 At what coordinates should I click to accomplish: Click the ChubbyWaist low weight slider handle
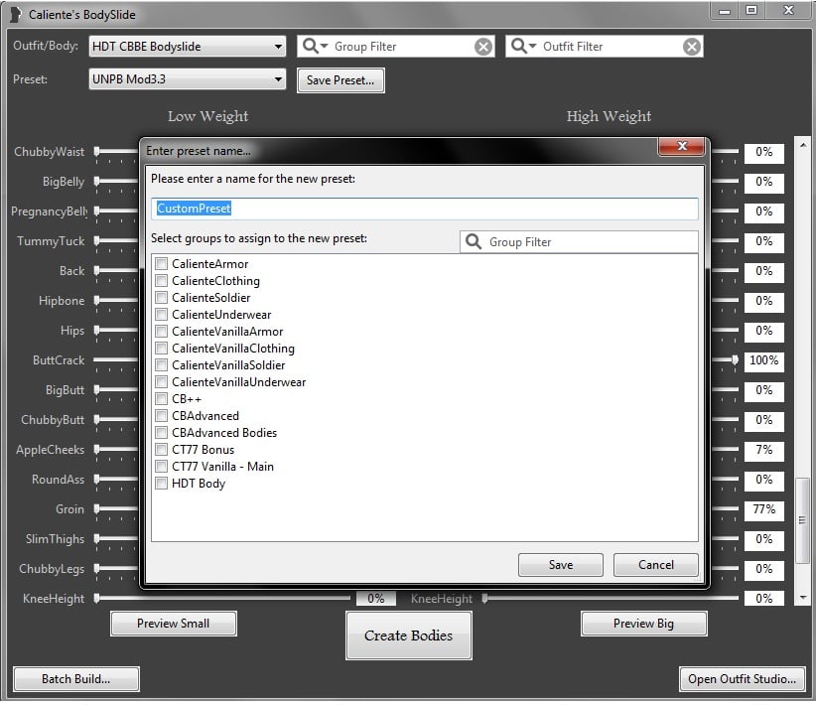(97, 151)
